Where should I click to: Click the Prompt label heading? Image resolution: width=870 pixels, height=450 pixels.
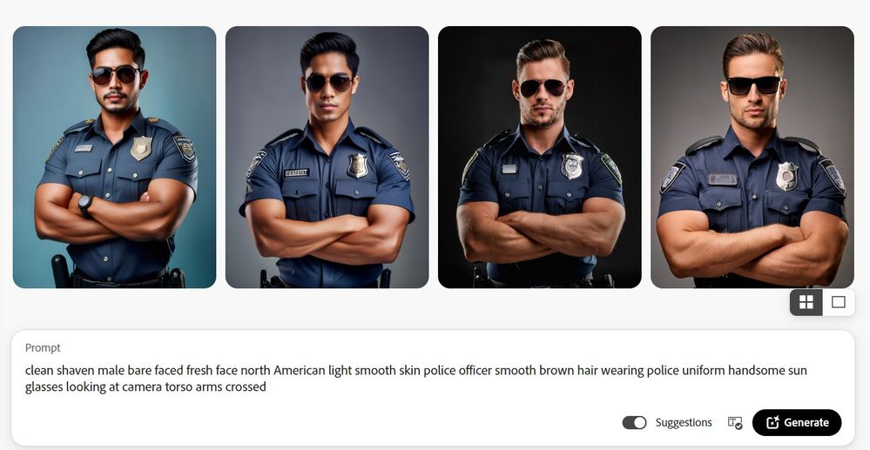(43, 348)
